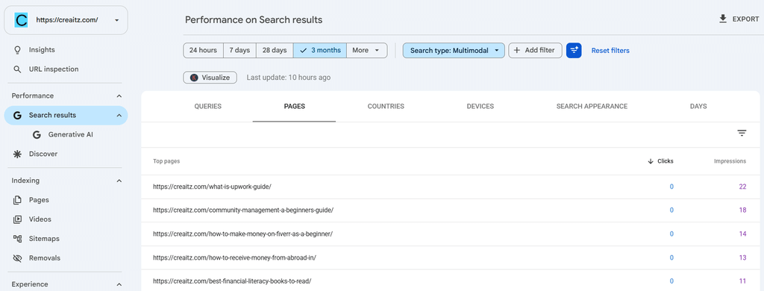Click the Performance on Search results heading
This screenshot has height=291, width=764.
(x=254, y=20)
